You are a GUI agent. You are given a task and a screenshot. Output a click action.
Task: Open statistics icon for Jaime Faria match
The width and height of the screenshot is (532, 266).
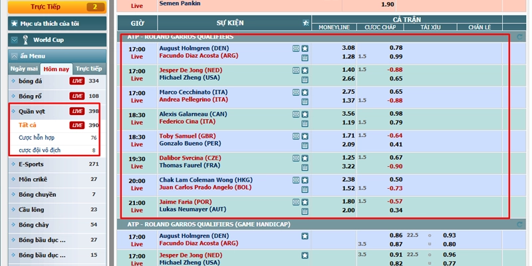[x=305, y=211]
